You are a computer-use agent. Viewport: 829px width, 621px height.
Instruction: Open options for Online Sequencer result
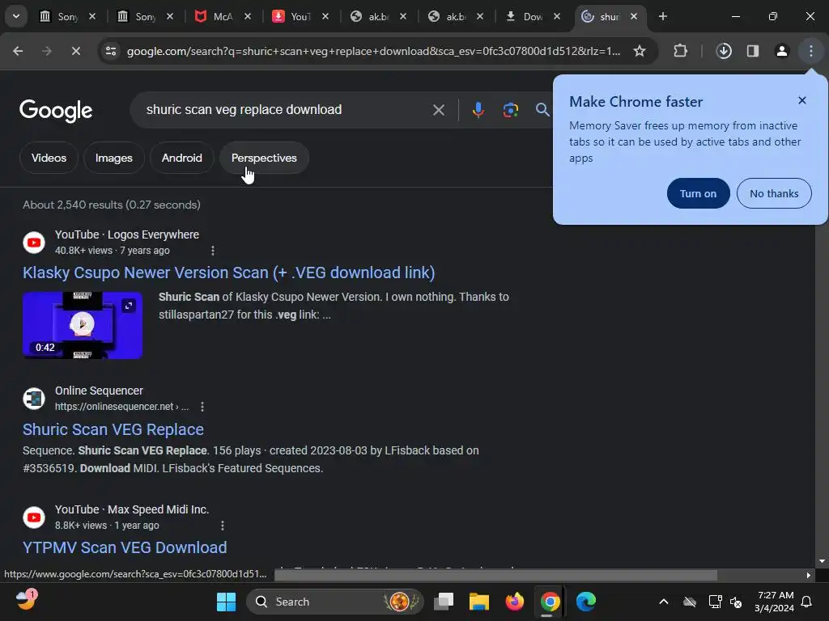click(x=202, y=407)
